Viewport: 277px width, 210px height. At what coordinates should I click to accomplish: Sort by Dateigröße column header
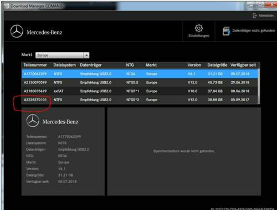tap(217, 65)
